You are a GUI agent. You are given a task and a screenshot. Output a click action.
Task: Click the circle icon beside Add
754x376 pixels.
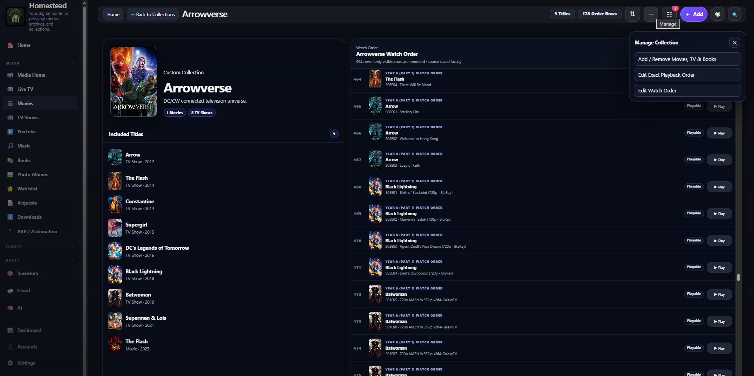click(x=718, y=14)
